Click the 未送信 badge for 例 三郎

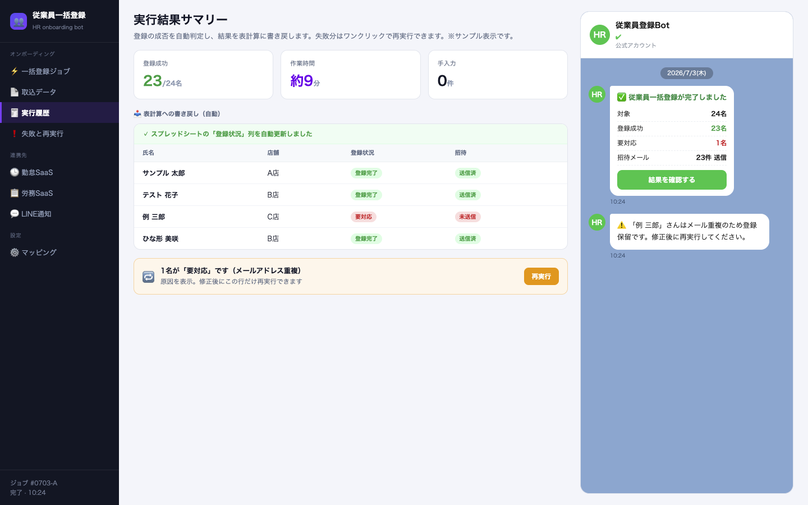(467, 217)
